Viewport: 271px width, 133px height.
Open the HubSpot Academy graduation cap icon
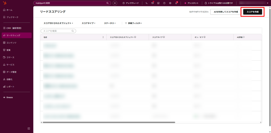152,3
